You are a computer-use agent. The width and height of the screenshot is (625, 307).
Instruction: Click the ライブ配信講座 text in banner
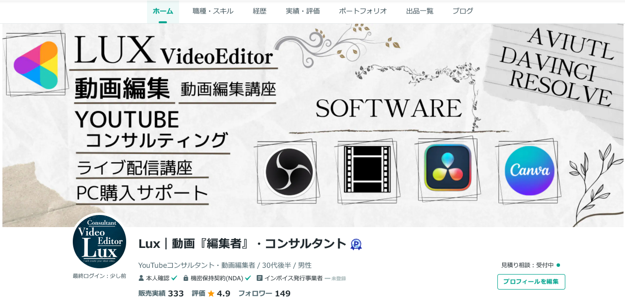point(134,168)
